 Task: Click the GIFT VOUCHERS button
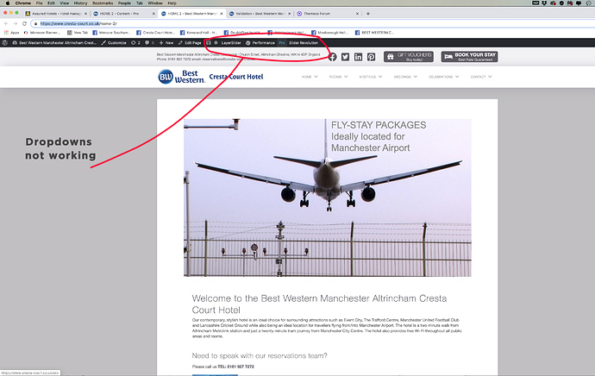[409, 57]
